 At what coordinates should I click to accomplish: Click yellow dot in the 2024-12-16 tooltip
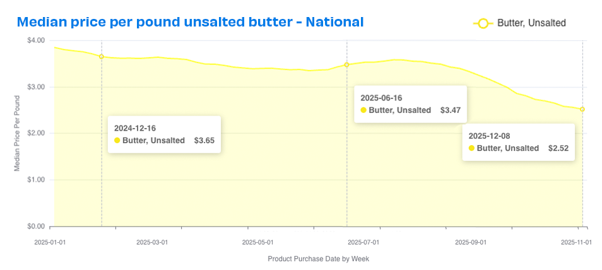click(x=117, y=141)
